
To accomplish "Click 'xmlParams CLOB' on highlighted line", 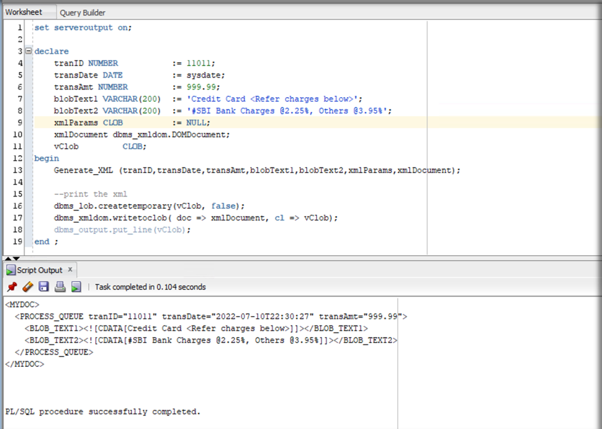I will click(x=88, y=122).
